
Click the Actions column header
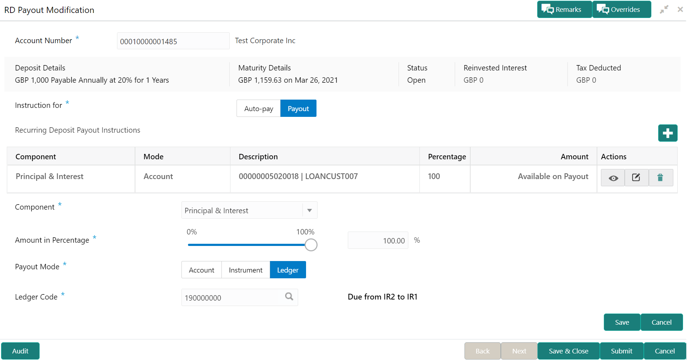(x=637, y=156)
